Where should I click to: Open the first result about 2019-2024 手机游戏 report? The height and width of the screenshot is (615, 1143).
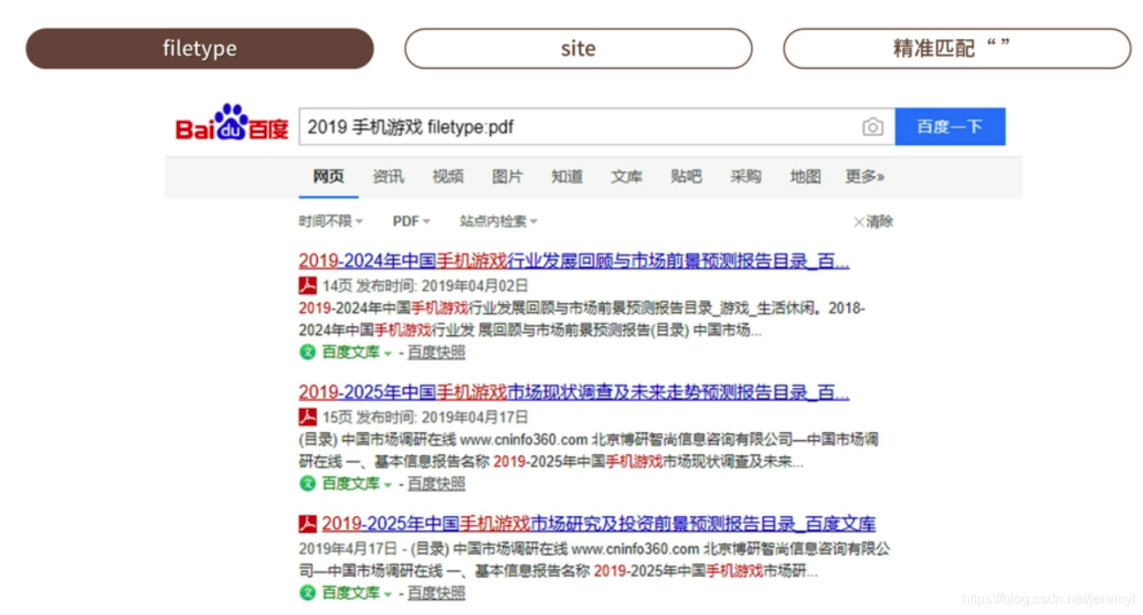(x=572, y=261)
